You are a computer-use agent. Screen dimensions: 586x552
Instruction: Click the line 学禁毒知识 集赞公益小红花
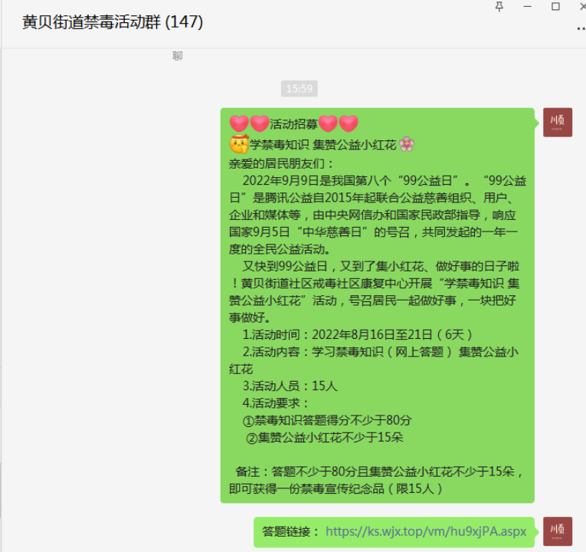pos(322,144)
